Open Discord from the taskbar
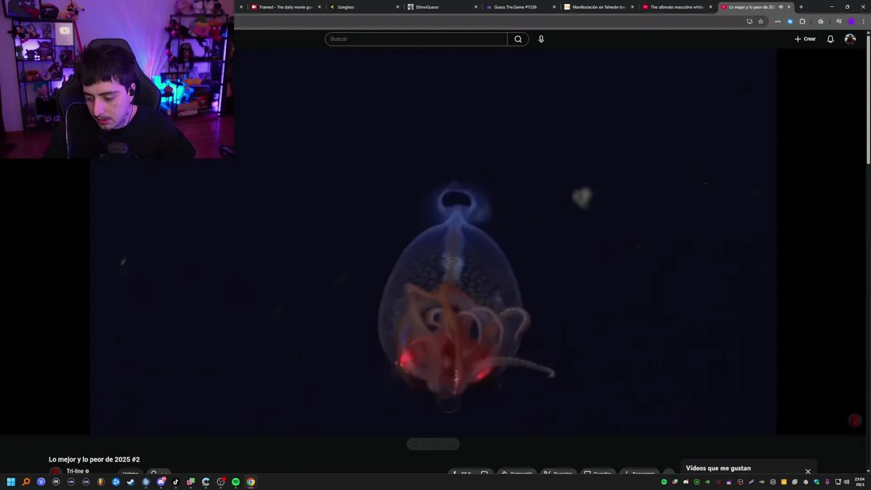Image resolution: width=871 pixels, height=490 pixels. point(161,482)
